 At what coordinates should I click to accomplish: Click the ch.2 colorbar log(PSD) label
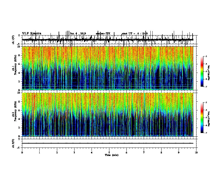pyautogui.click(x=209, y=119)
